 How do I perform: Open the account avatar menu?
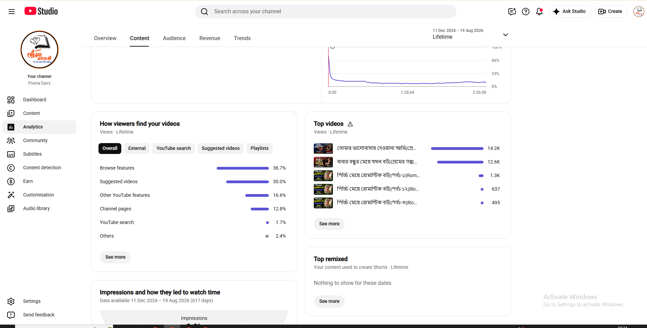[638, 12]
